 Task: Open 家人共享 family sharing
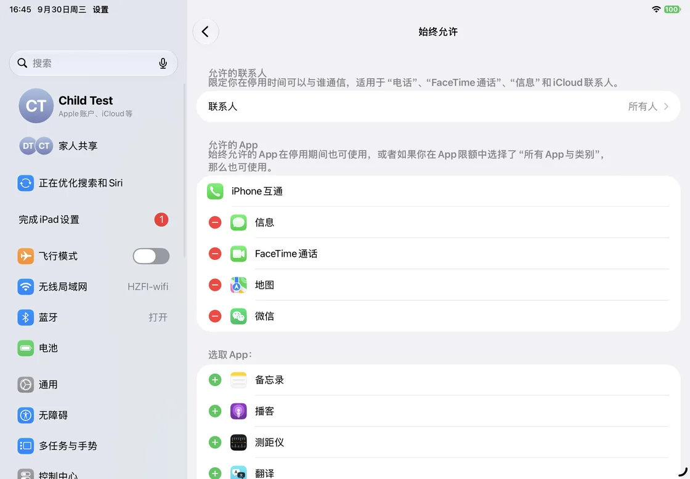93,145
